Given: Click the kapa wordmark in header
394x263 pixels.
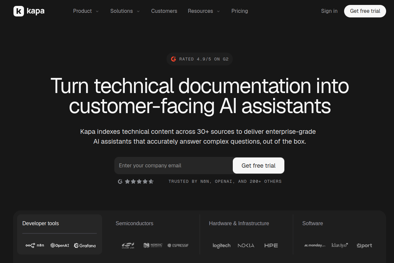Looking at the screenshot, I should coord(35,11).
